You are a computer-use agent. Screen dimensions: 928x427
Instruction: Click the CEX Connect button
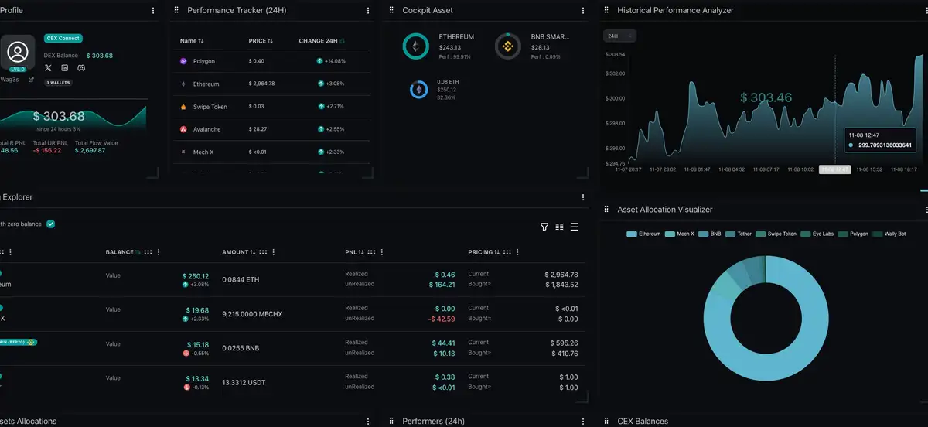(x=63, y=38)
